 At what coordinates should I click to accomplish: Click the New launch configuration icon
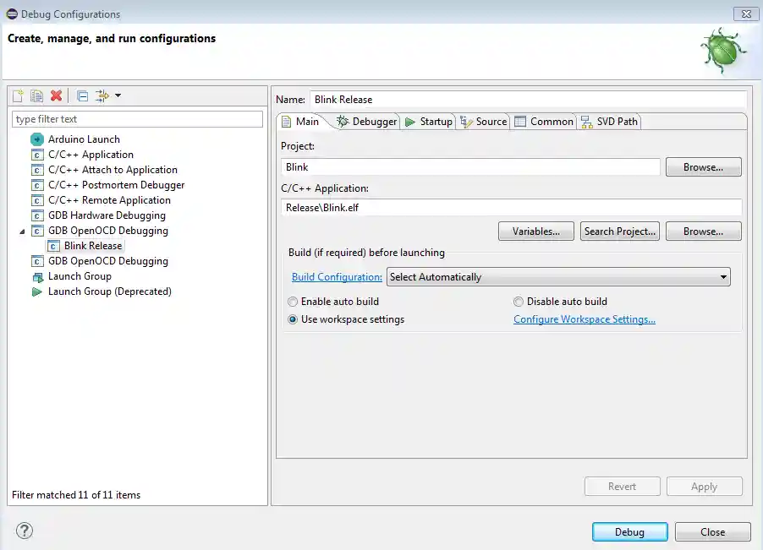pyautogui.click(x=18, y=96)
